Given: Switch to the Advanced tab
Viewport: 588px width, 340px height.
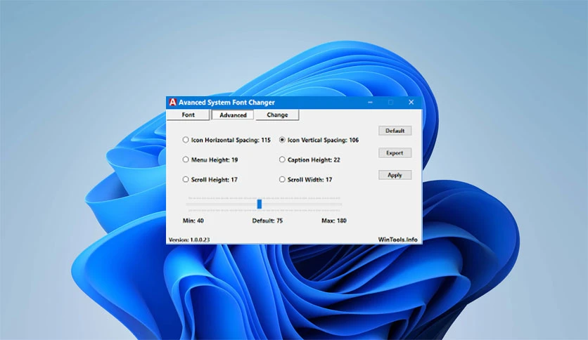Looking at the screenshot, I should tap(233, 115).
